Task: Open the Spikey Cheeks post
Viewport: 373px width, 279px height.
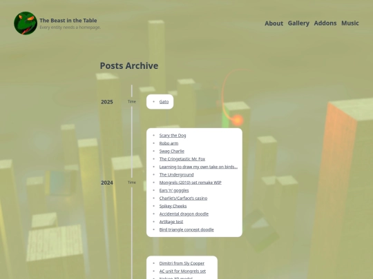Action: 173,206
